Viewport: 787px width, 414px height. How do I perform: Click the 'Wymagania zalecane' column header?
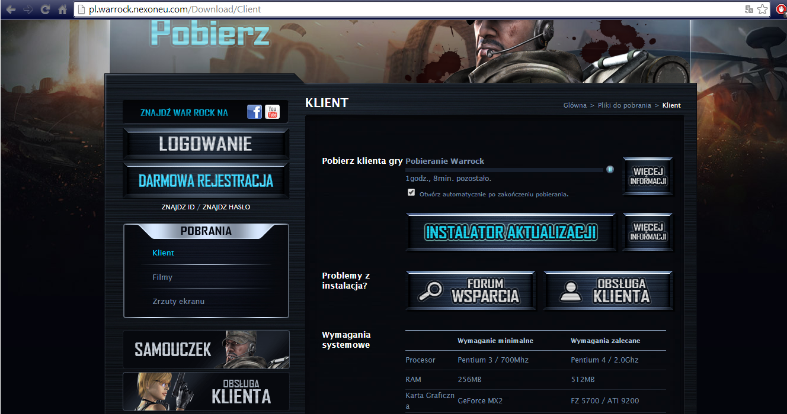click(x=605, y=341)
